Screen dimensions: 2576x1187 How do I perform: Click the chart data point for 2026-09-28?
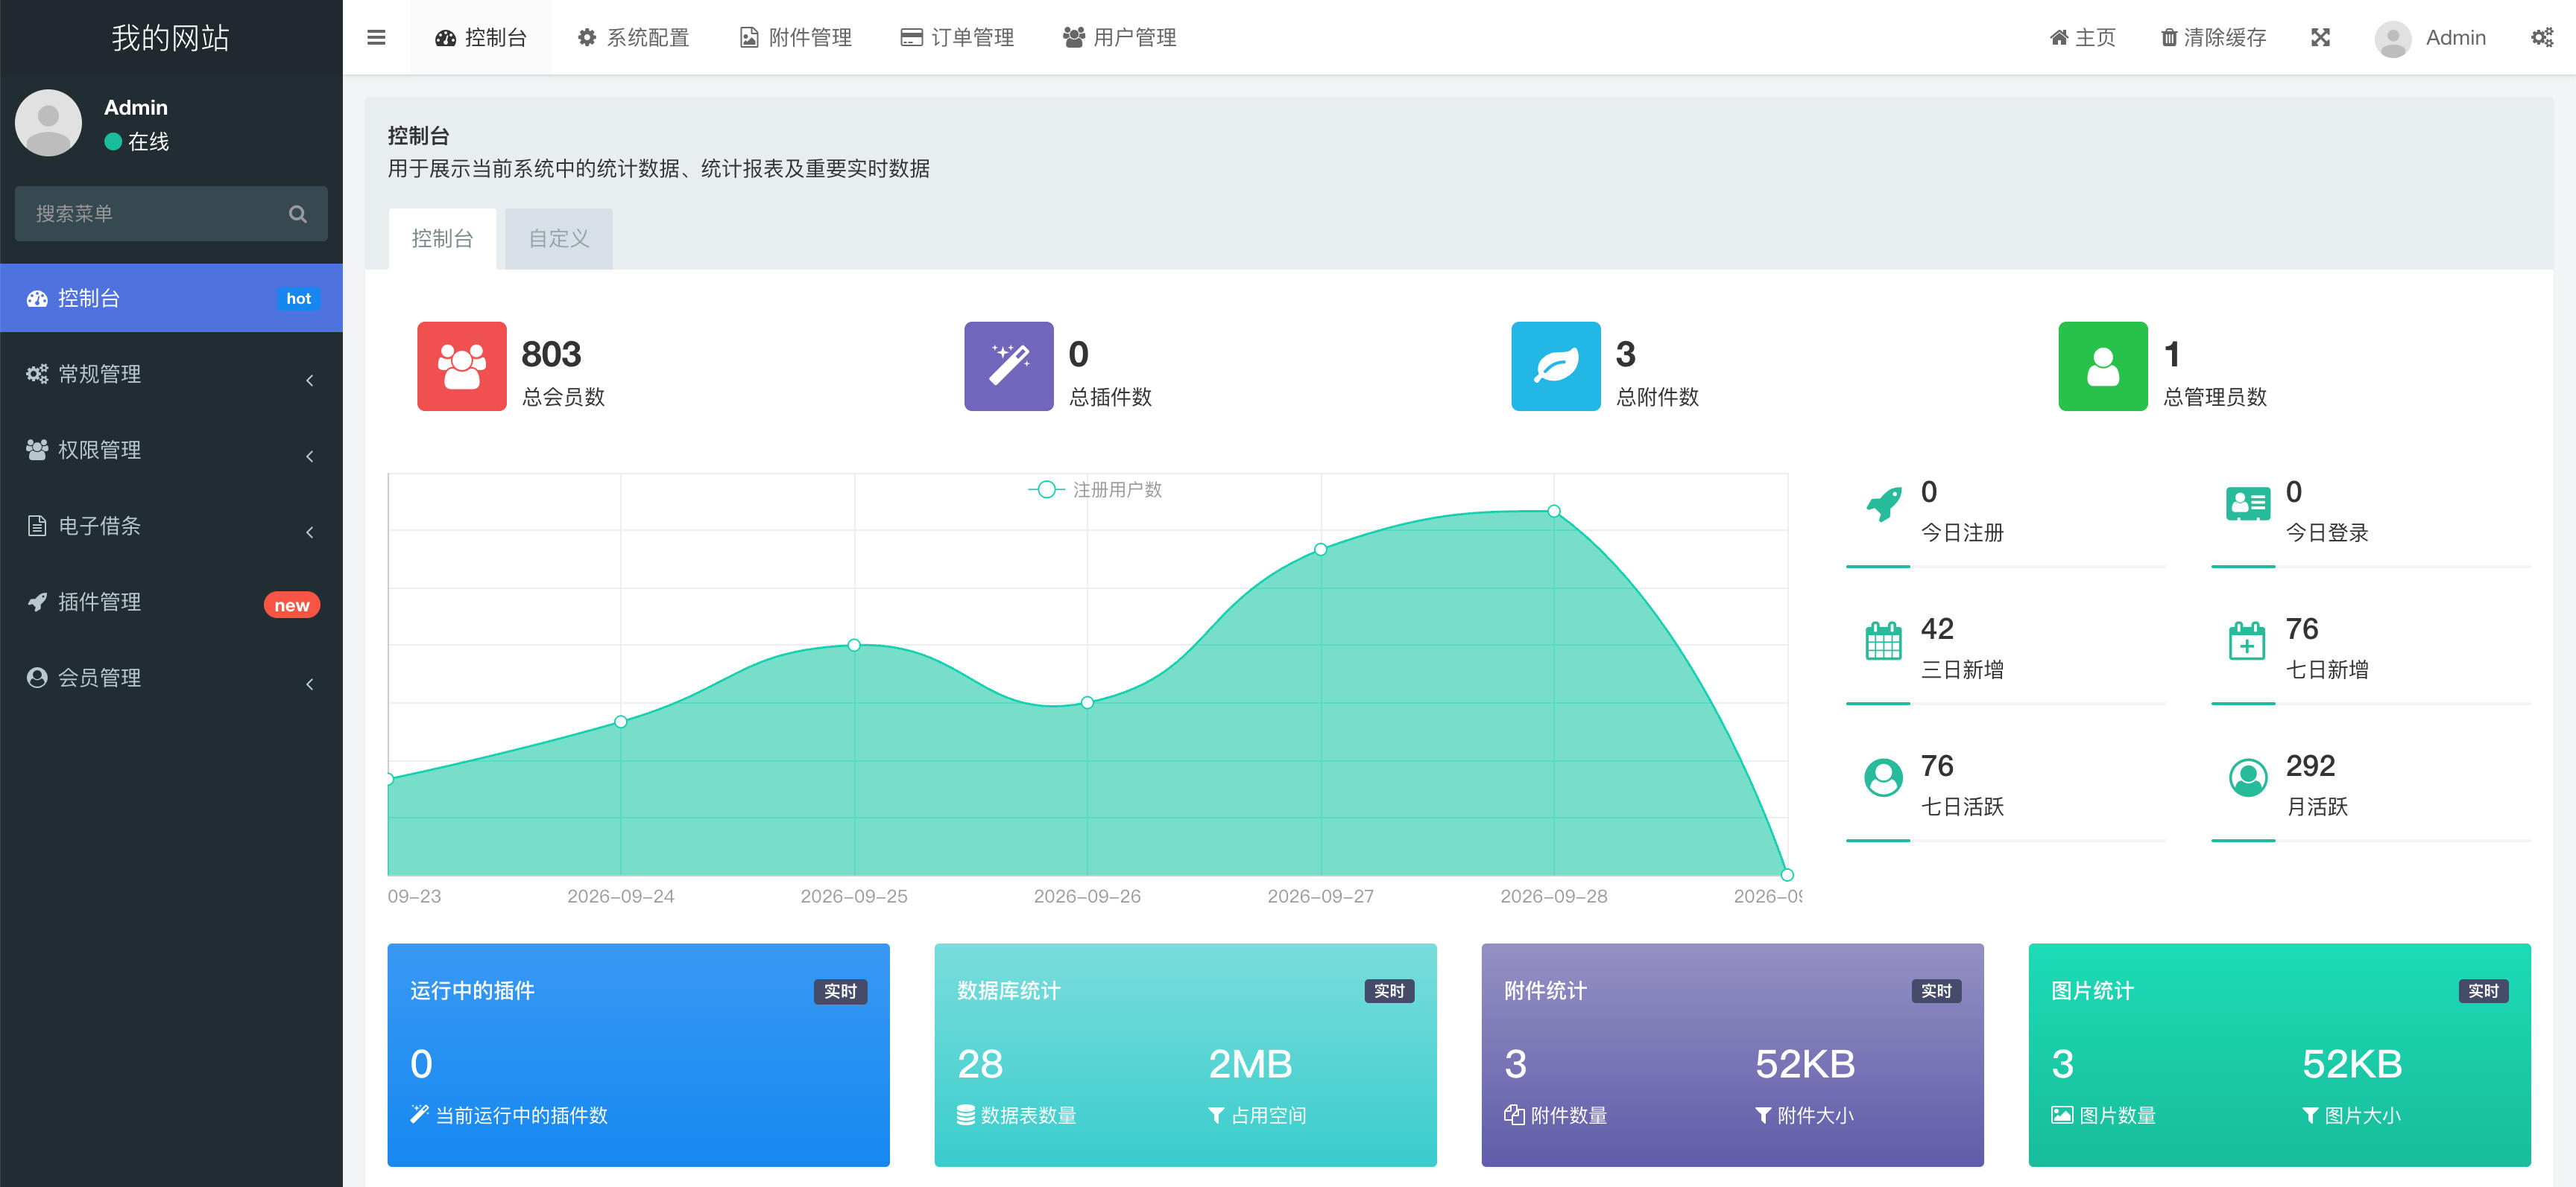1554,511
